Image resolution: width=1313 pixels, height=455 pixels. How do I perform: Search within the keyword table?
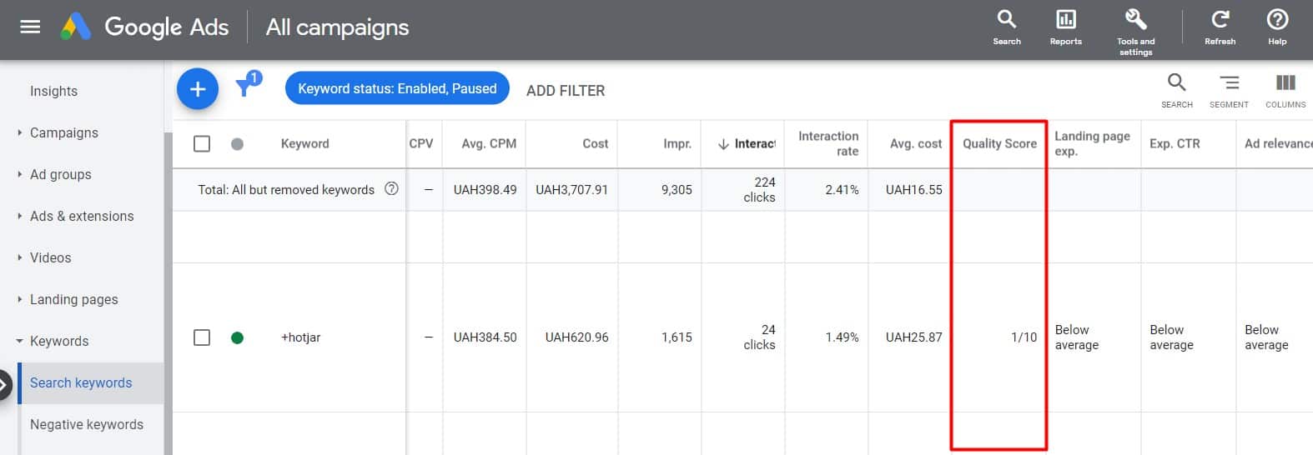click(x=1176, y=90)
